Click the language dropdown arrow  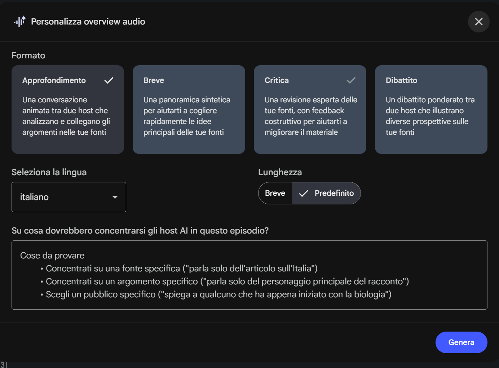[115, 197]
